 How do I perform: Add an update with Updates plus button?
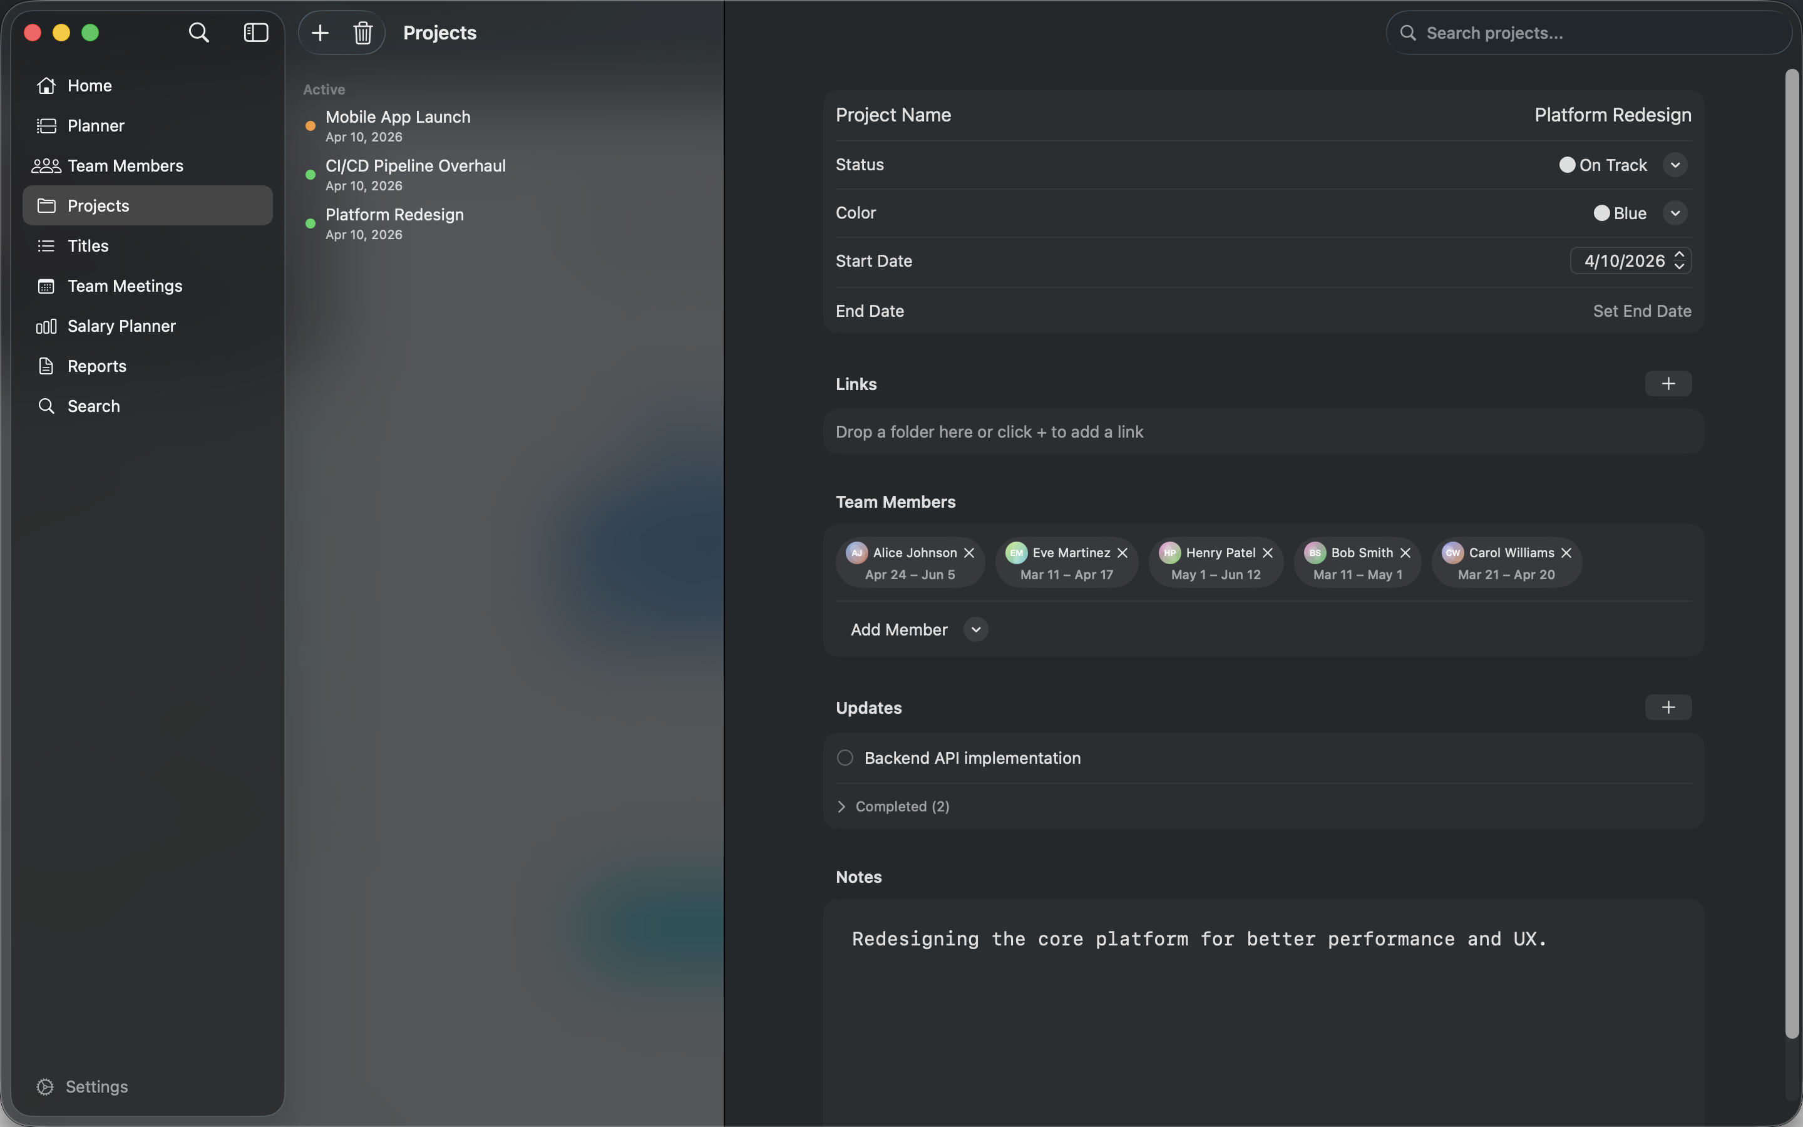(x=1667, y=708)
